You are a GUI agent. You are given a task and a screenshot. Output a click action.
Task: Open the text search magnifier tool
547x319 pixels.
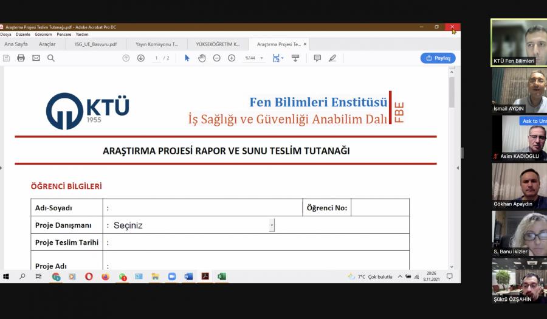coord(51,58)
